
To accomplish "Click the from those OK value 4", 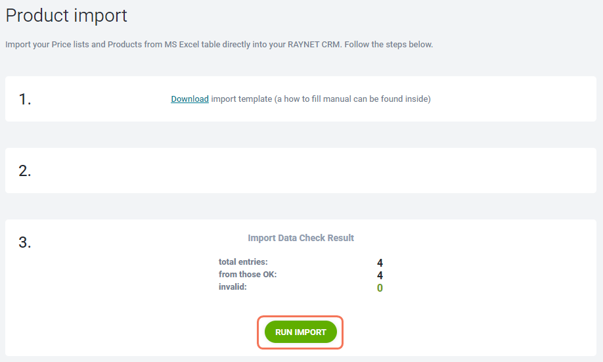I will click(x=380, y=275).
